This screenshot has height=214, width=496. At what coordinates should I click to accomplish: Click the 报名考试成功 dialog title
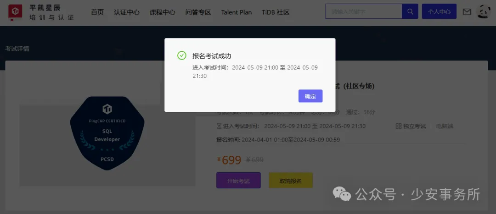point(212,56)
